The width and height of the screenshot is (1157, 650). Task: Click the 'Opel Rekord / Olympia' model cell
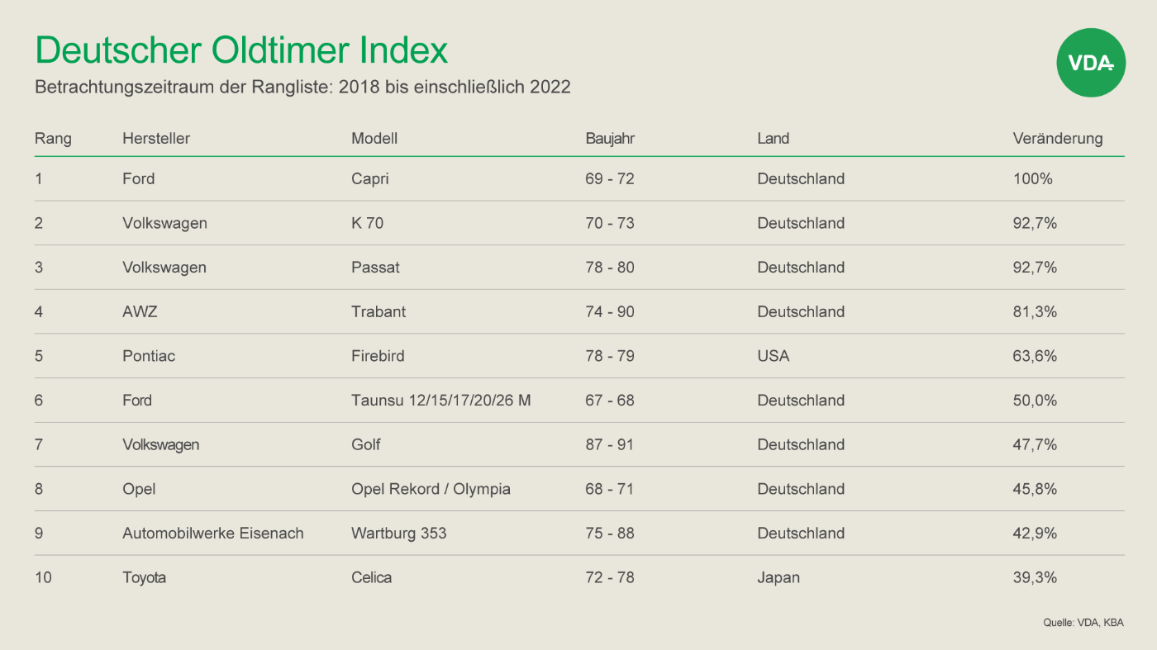(x=431, y=489)
